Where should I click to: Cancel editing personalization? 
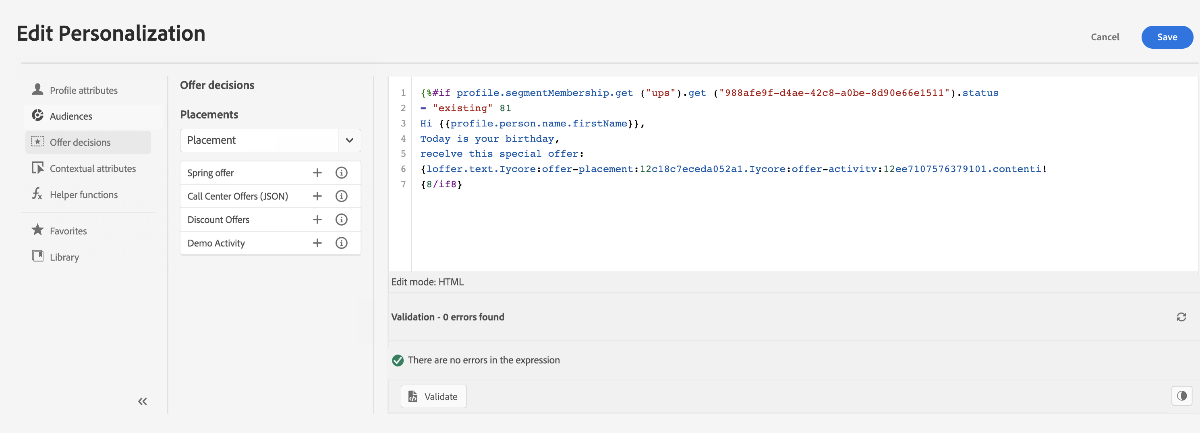click(1105, 37)
